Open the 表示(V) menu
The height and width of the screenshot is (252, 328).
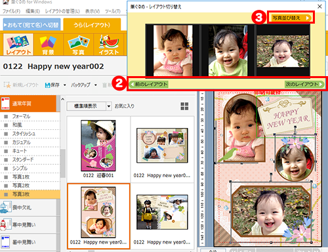click(92, 11)
